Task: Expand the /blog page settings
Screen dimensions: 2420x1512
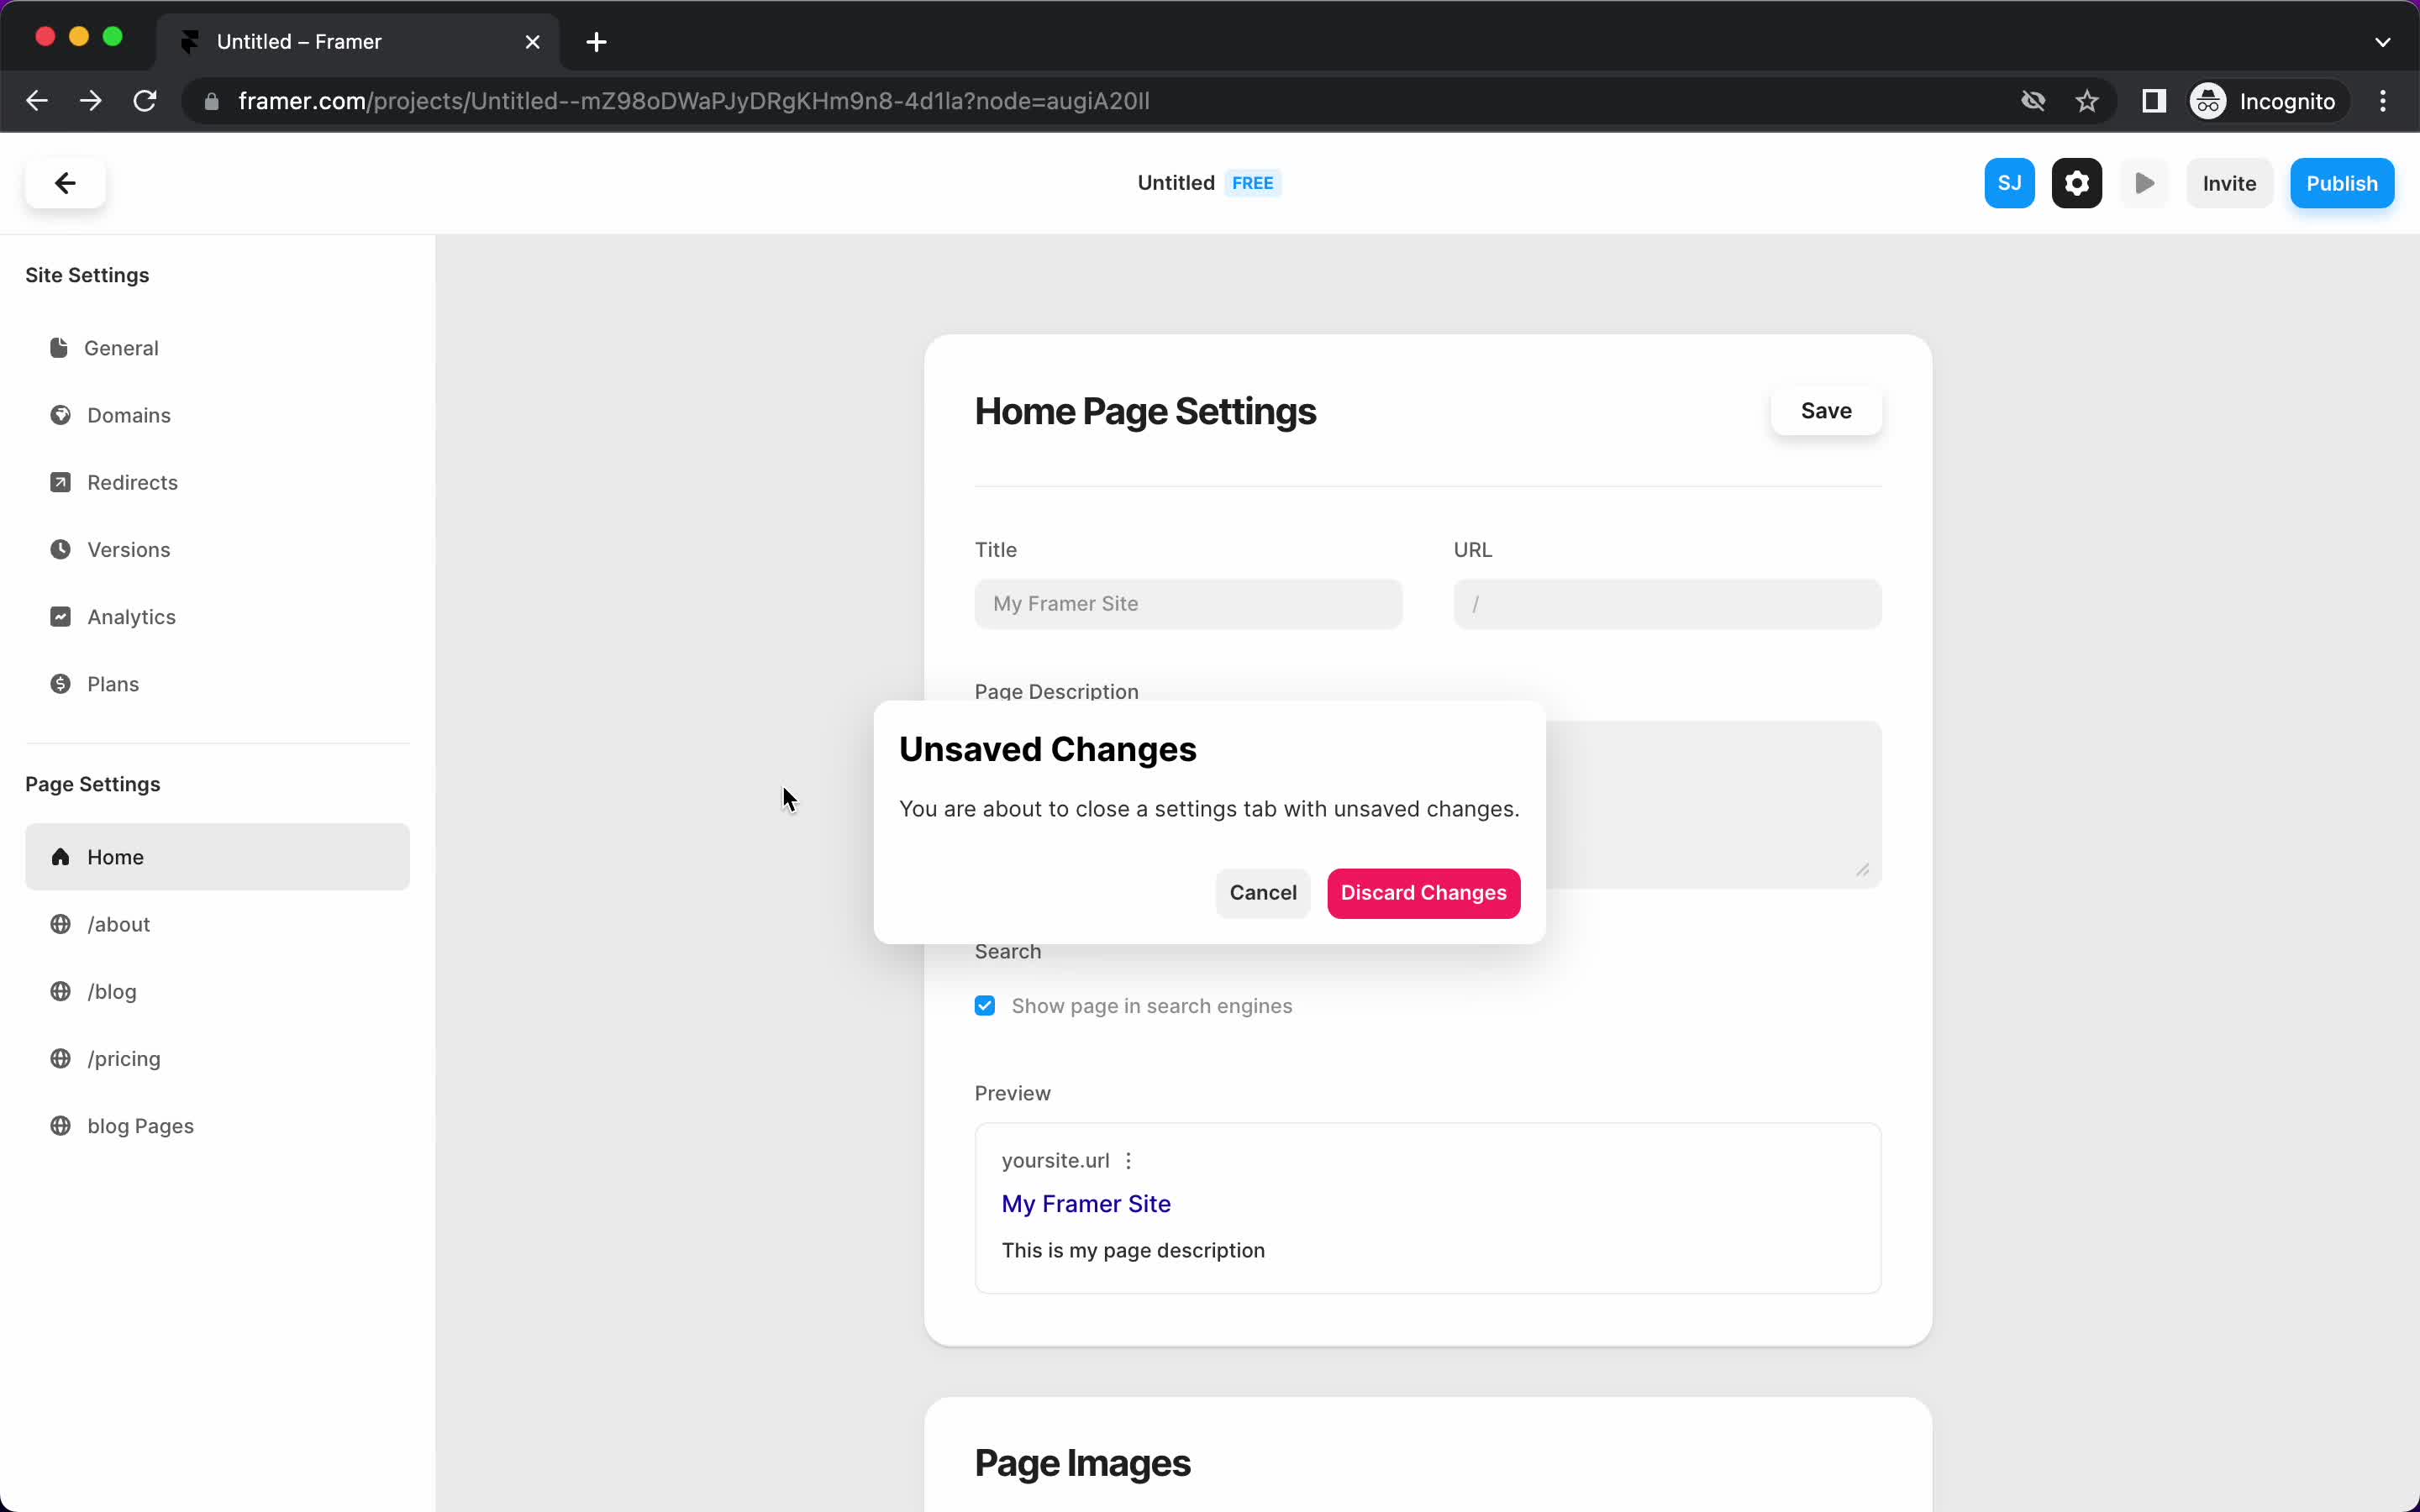Action: (x=113, y=991)
